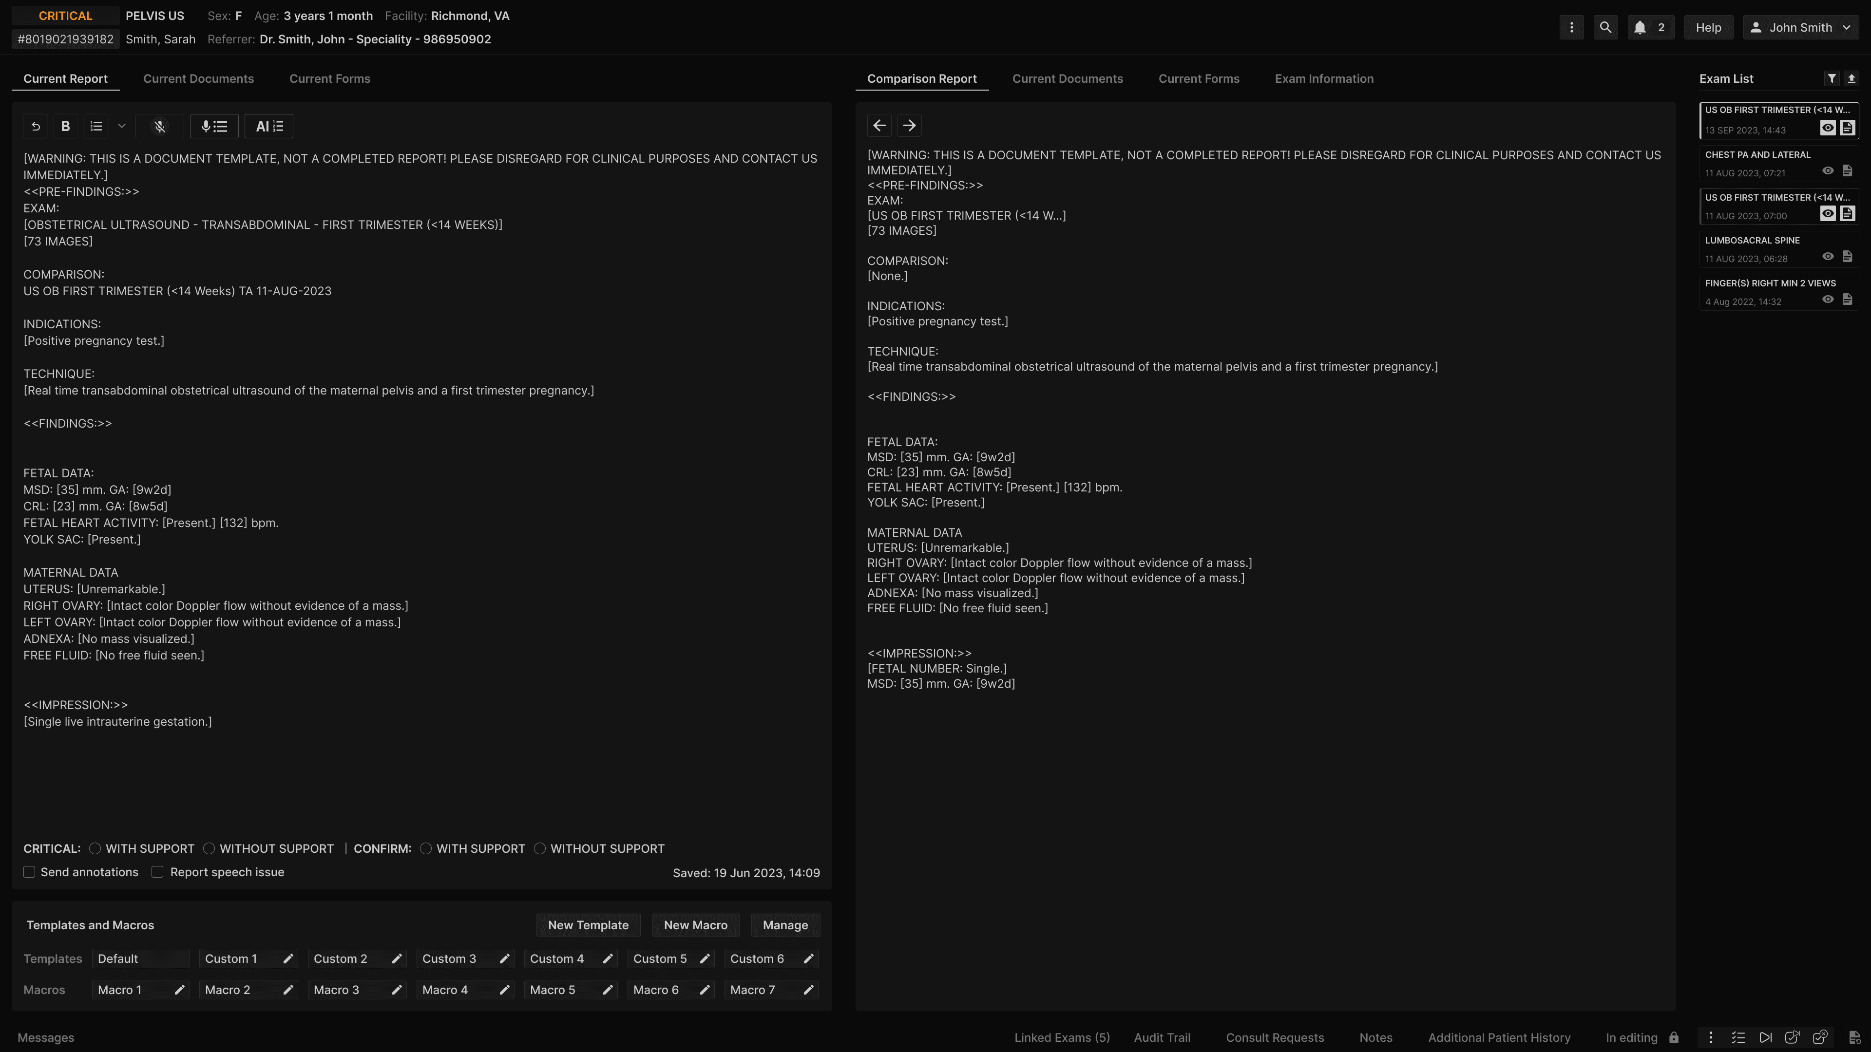Go to previous comparison report arrow
Screen dimensions: 1871x1052
(x=879, y=126)
